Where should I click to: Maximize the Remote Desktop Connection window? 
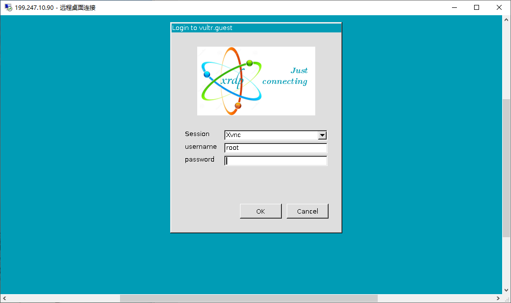(477, 7)
